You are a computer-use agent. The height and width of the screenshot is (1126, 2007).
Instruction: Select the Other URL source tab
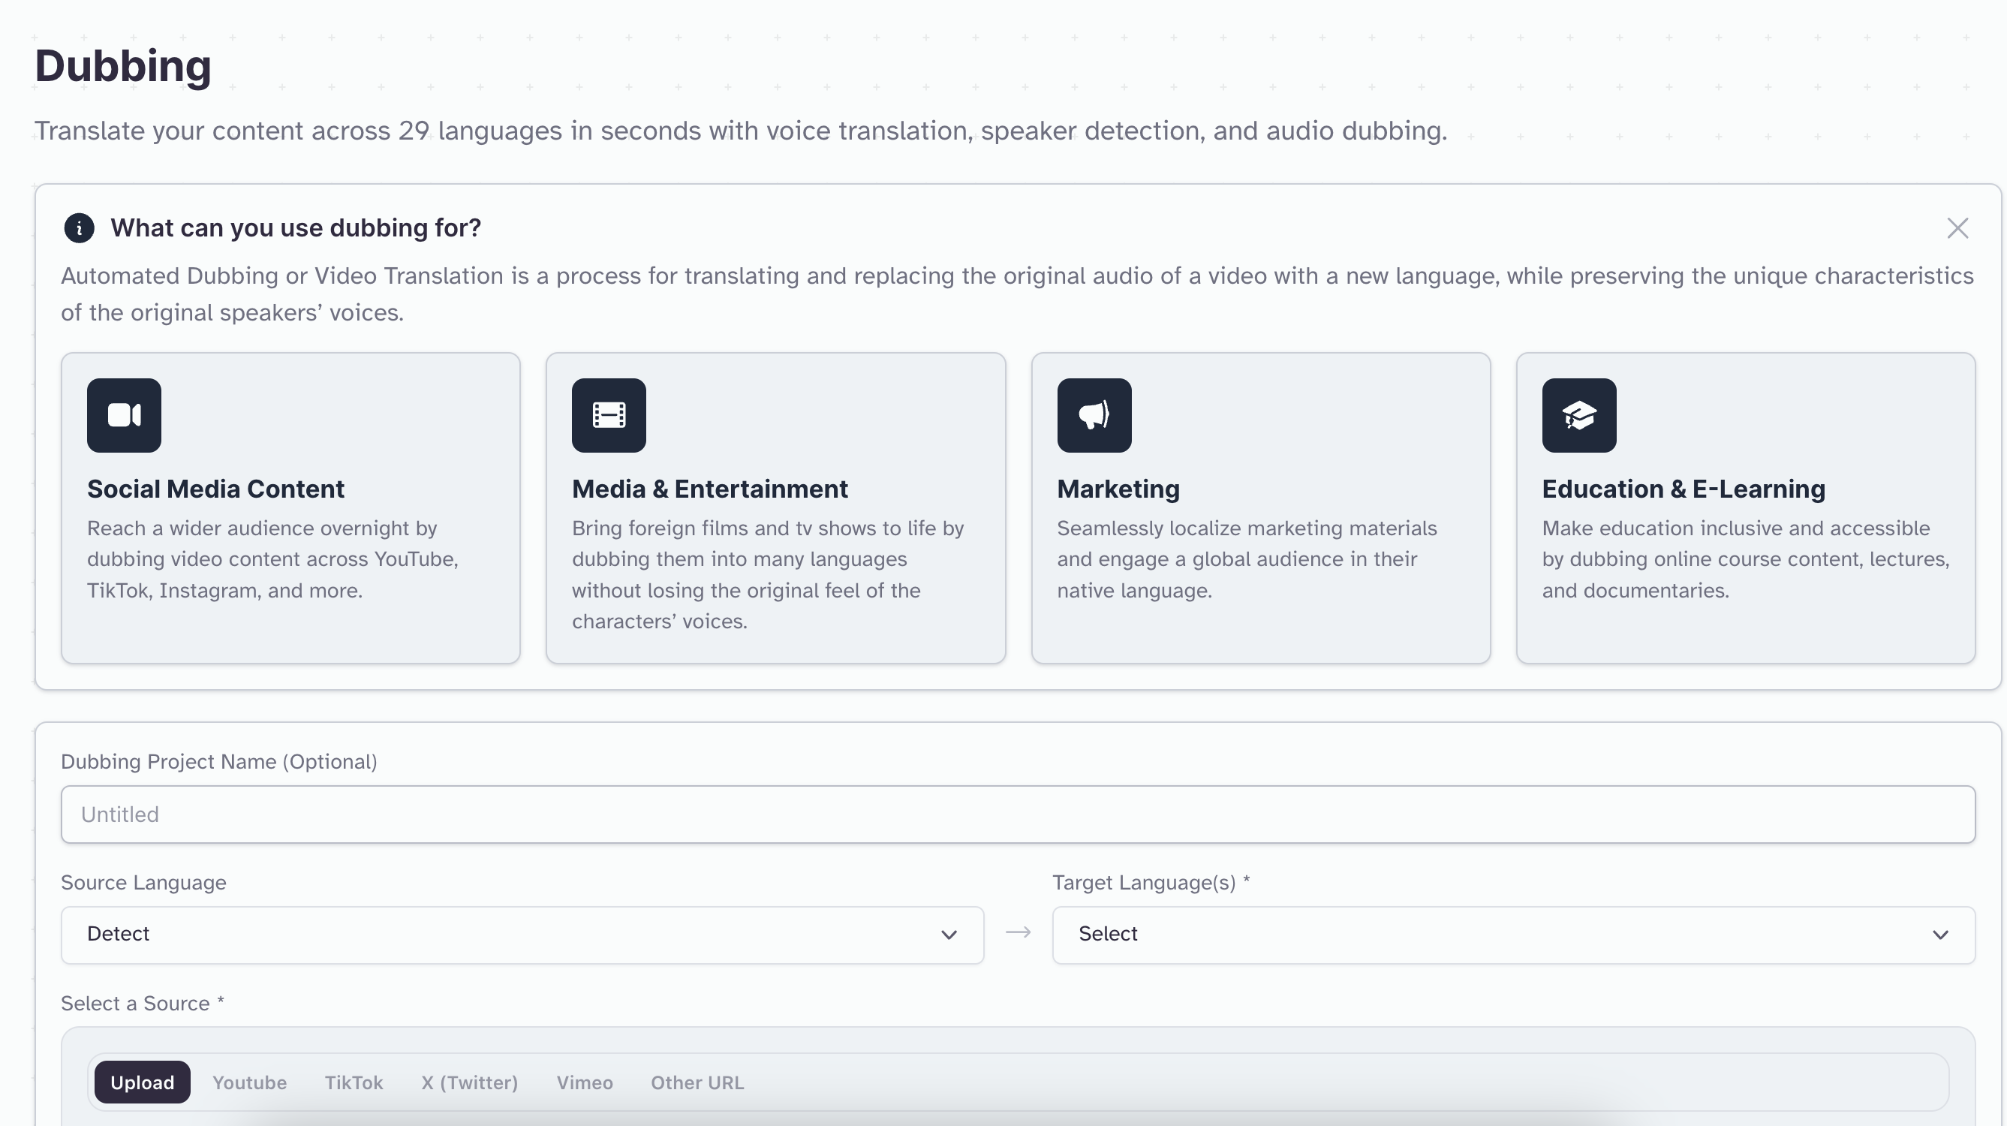coord(697,1082)
